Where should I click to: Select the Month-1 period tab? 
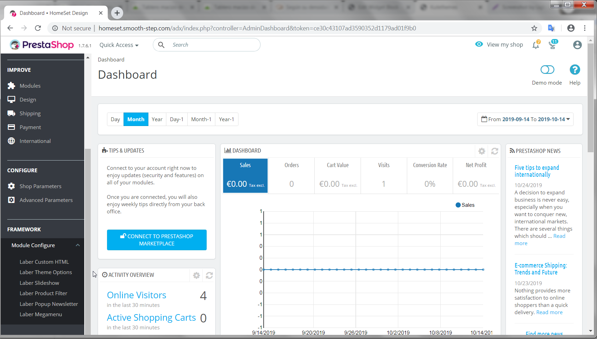pyautogui.click(x=201, y=119)
